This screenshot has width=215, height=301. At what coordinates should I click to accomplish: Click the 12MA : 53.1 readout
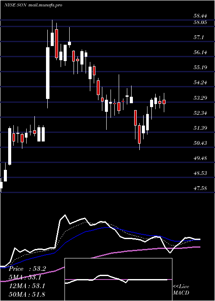[x=27, y=286]
